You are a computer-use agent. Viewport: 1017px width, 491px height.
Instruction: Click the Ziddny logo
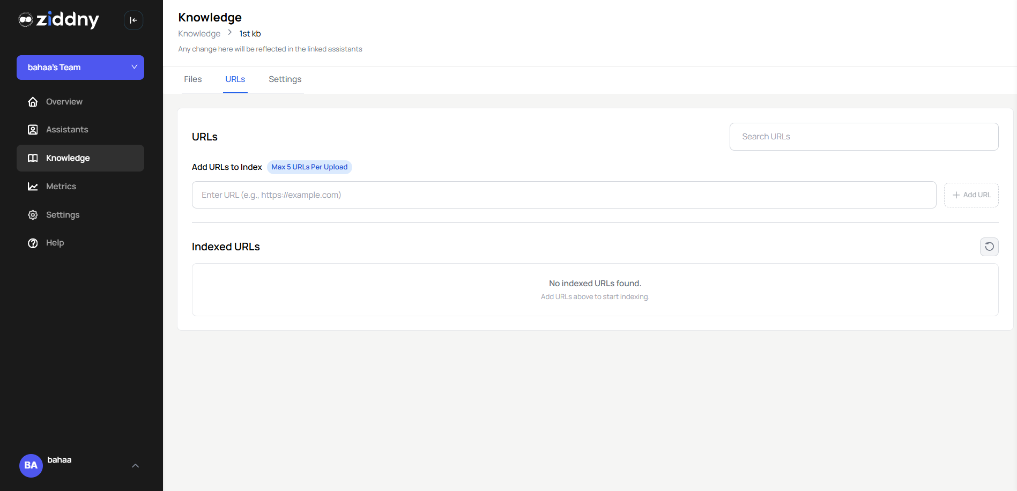[59, 20]
